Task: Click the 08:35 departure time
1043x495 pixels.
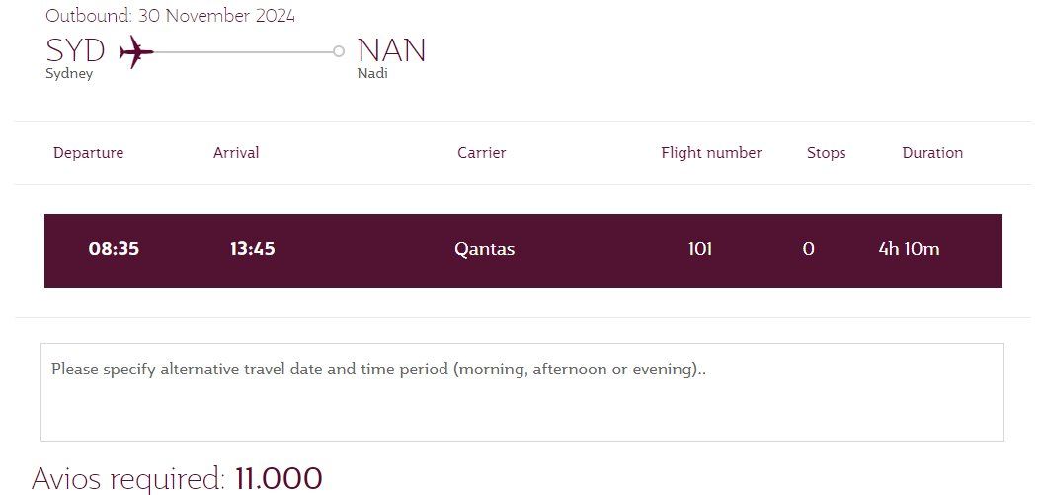Action: click(x=114, y=249)
